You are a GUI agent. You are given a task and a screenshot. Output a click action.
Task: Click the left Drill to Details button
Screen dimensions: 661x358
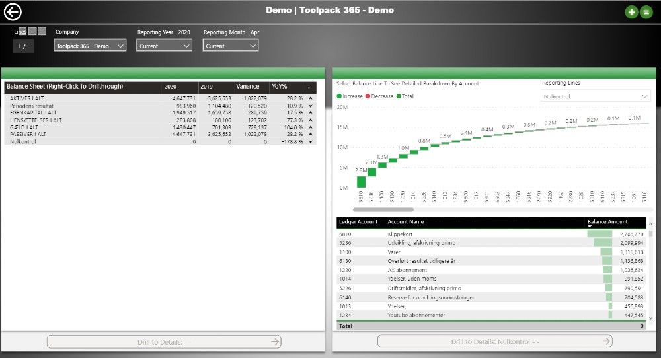pyautogui.click(x=163, y=341)
